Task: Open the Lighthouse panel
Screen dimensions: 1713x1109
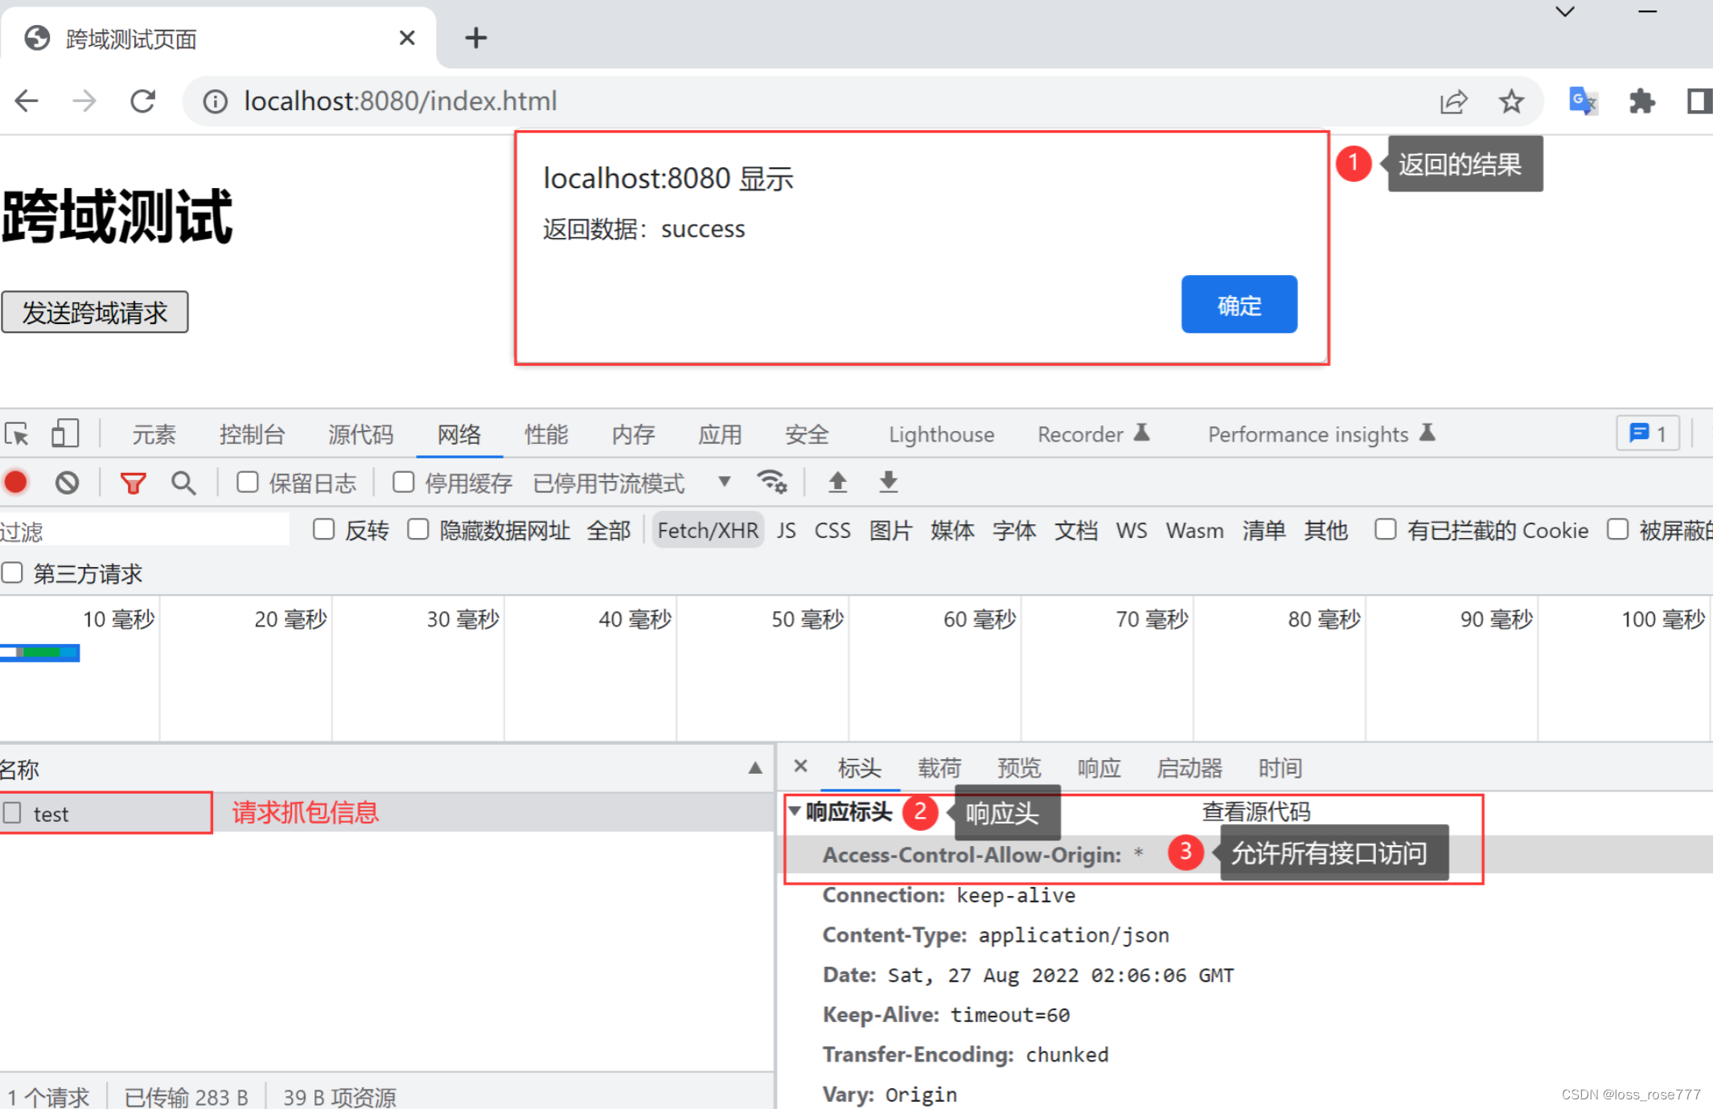Action: click(x=942, y=434)
